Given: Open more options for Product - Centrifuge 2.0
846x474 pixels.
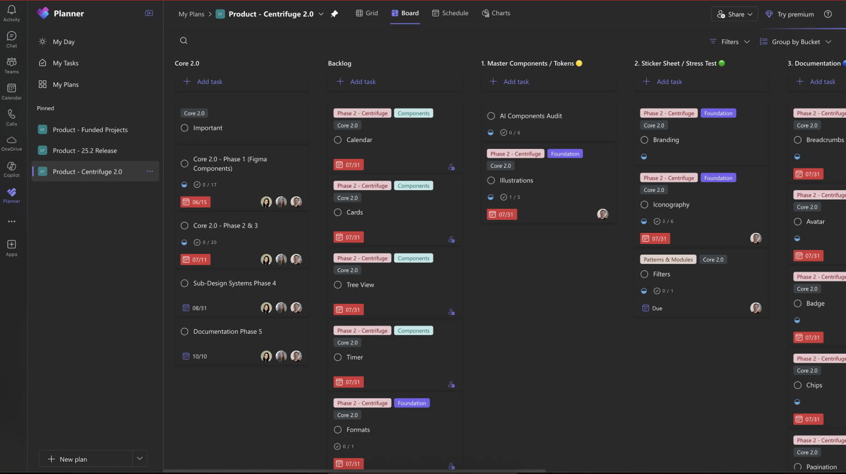Looking at the screenshot, I should pos(150,171).
